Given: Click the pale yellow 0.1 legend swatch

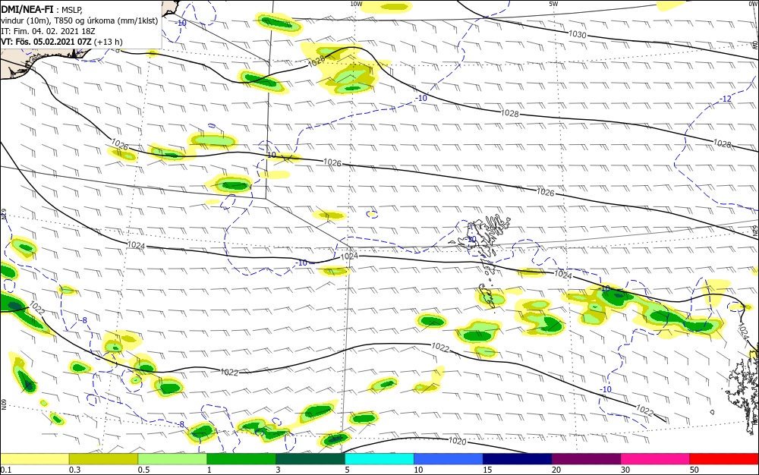Looking at the screenshot, I should [35, 459].
